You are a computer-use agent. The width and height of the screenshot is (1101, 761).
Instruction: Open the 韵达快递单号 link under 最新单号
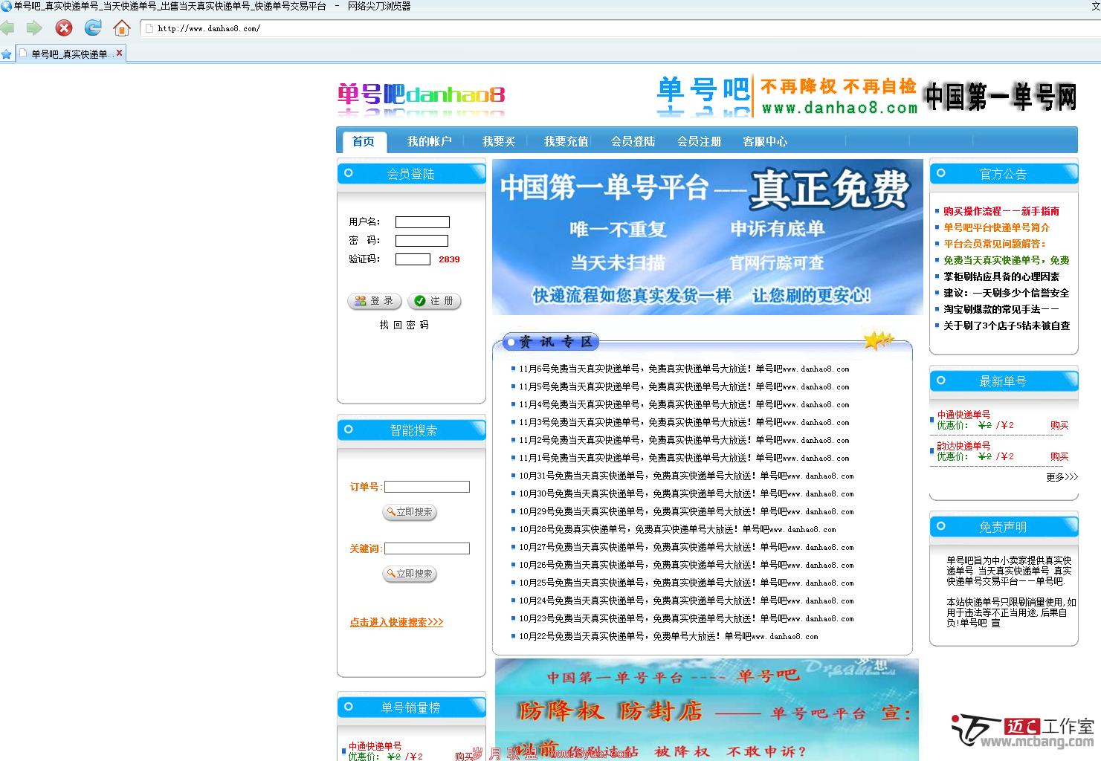pyautogui.click(x=963, y=446)
